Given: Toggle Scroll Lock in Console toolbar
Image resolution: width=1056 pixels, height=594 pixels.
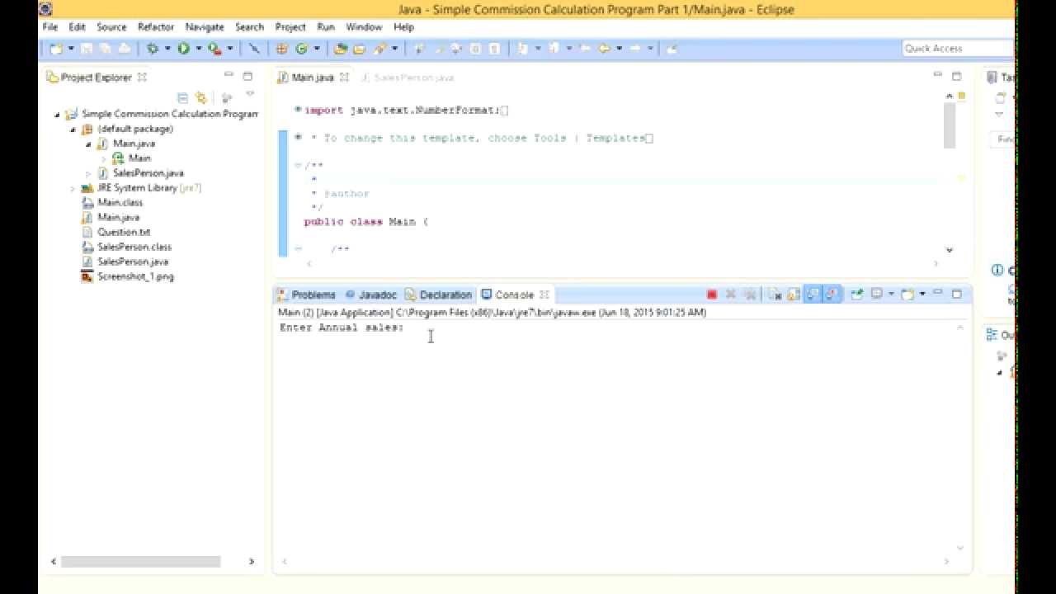Looking at the screenshot, I should click(794, 295).
